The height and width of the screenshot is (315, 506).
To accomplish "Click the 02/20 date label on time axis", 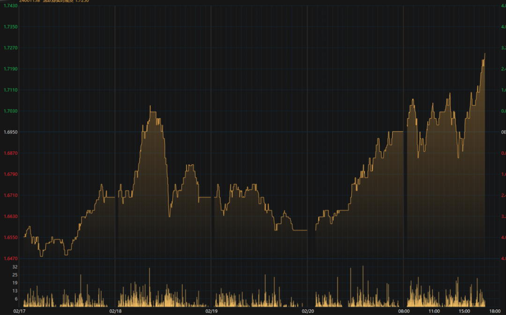I will 307,311.
